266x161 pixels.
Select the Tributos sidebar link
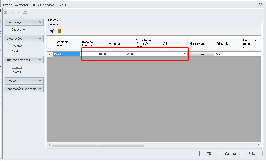click(17, 67)
